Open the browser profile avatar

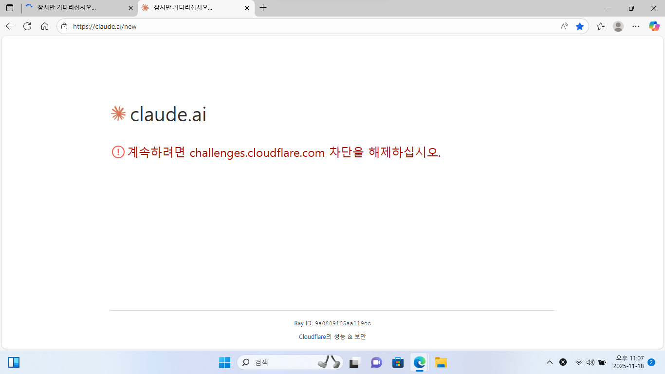pos(618,26)
